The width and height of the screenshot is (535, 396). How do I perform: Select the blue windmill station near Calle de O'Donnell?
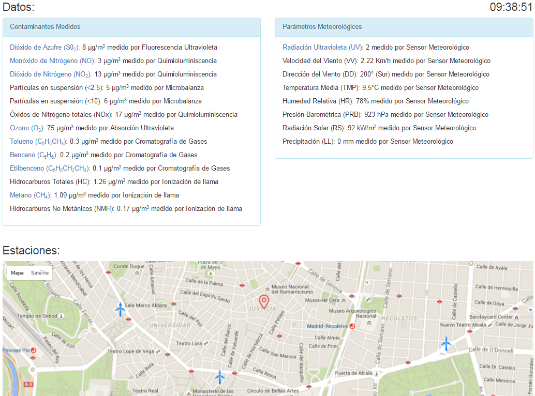point(445,343)
